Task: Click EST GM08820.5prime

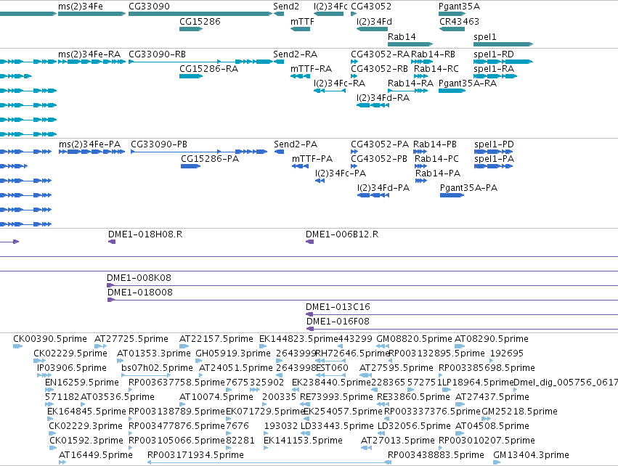Action: pos(414,339)
